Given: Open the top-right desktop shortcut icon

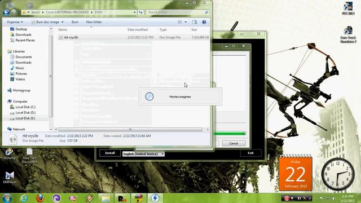Looking at the screenshot, I should [x=348, y=8].
